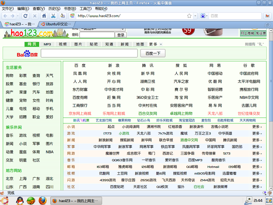Select the 网页 search category tab
Viewport: 273px width, 205px height.
[32, 44]
